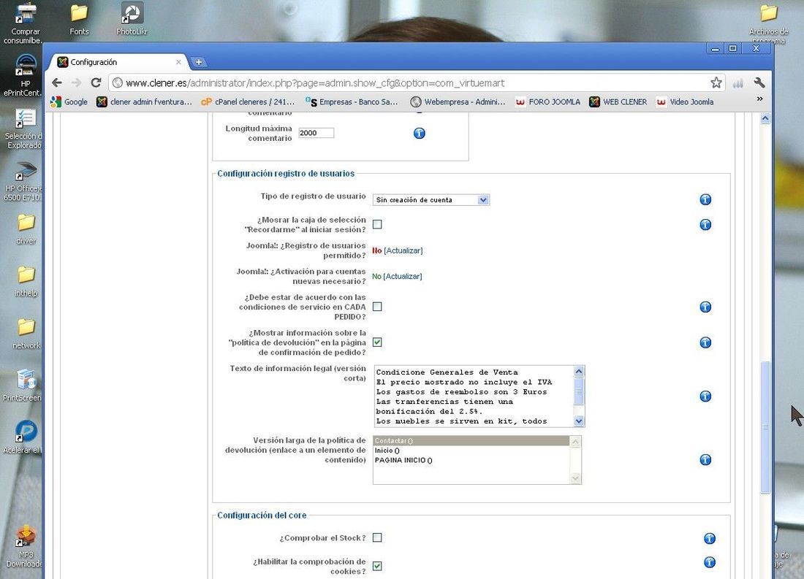Open network folder on desktop
This screenshot has height=579, width=804.
tap(26, 334)
